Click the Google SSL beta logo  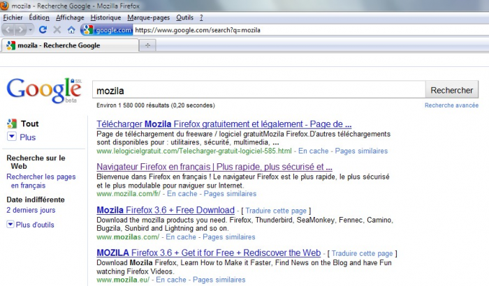pos(44,91)
